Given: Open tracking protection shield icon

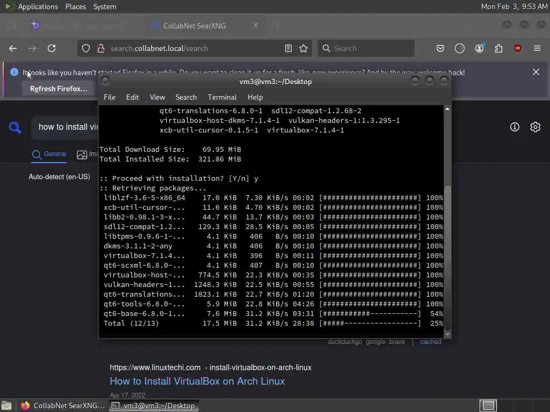Looking at the screenshot, I should click(x=86, y=48).
